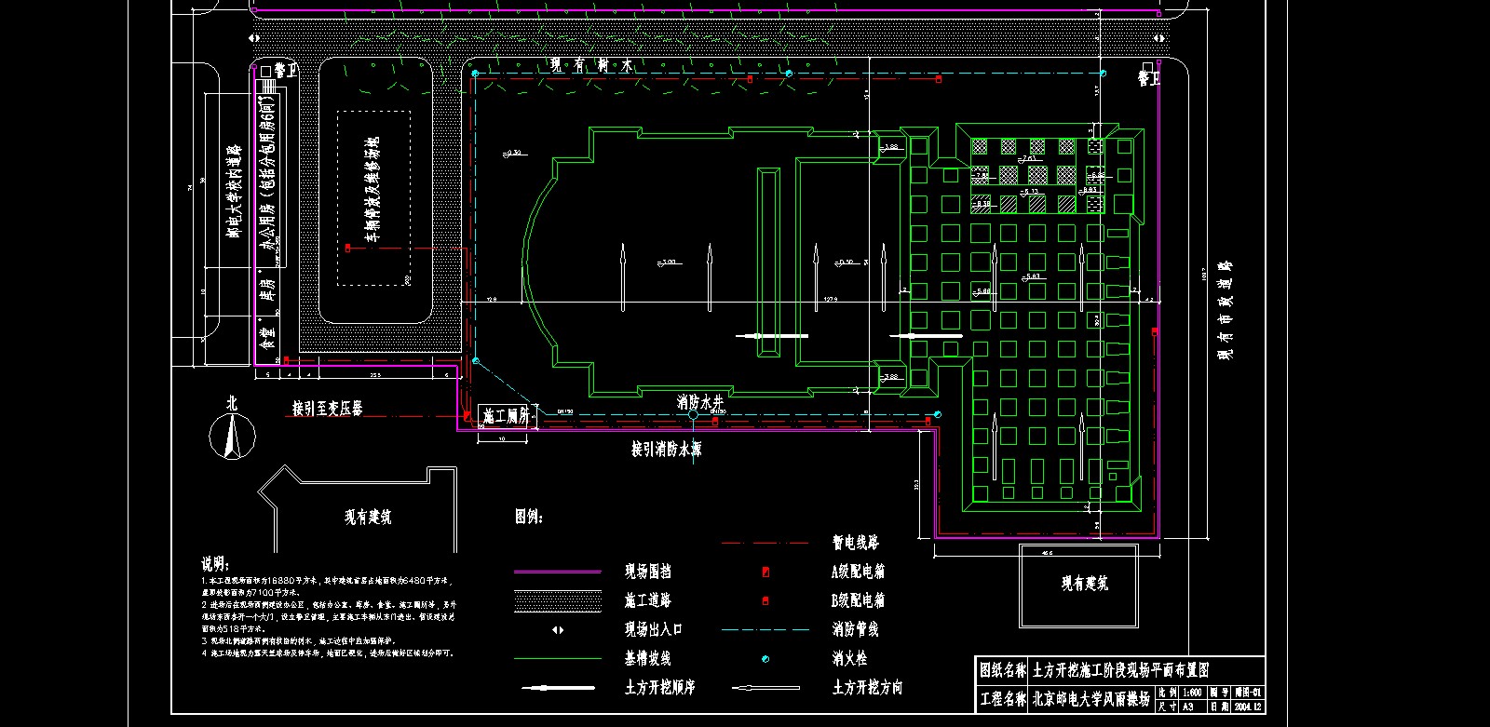Select the 日期 cell in title block
Screen dimensions: 1490x727
coord(1220,707)
